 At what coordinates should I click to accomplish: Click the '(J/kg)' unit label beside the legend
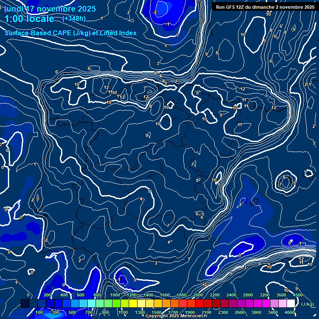tap(307, 304)
